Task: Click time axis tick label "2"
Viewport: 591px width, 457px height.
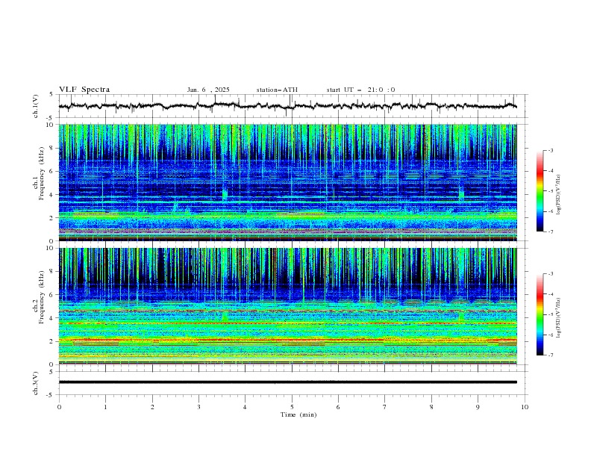Action: pyautogui.click(x=152, y=407)
